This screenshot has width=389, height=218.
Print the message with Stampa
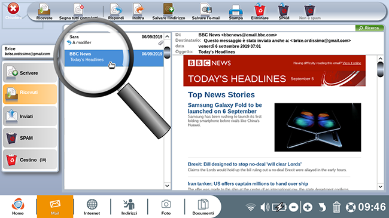[236, 11]
